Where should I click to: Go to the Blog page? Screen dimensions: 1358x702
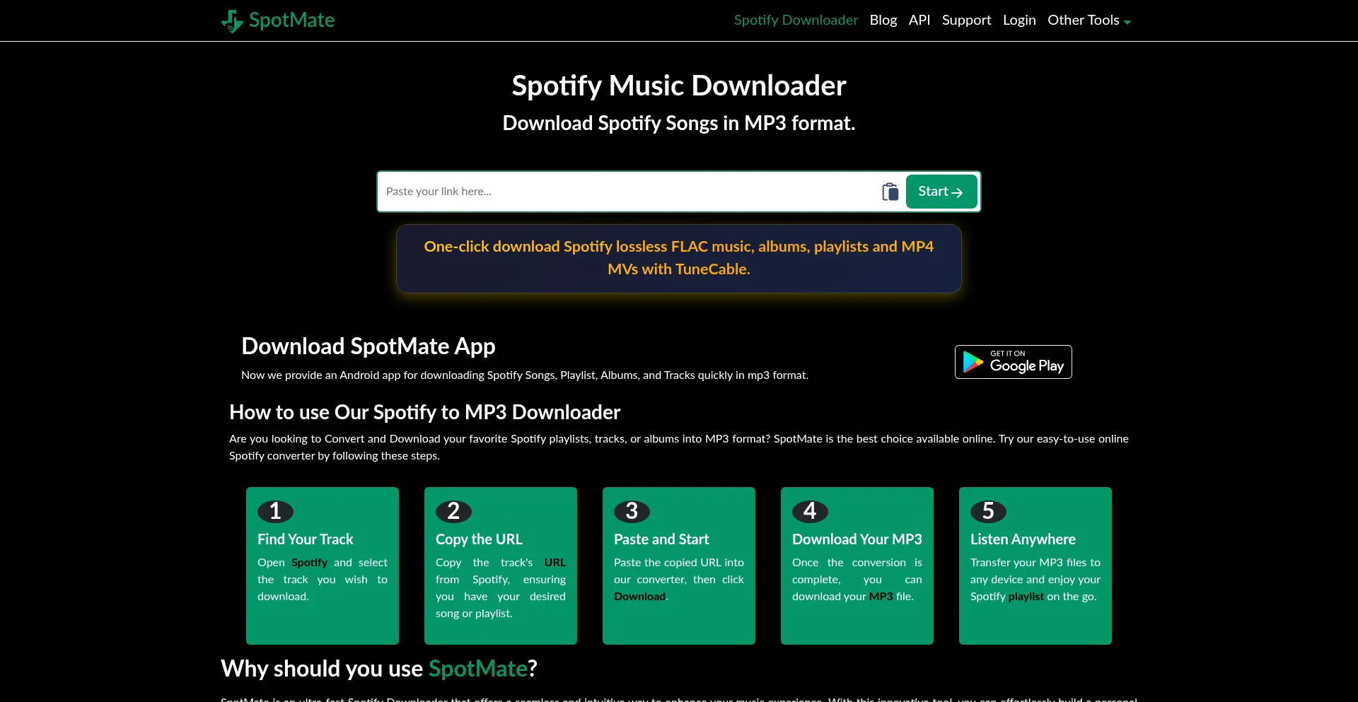(x=883, y=20)
